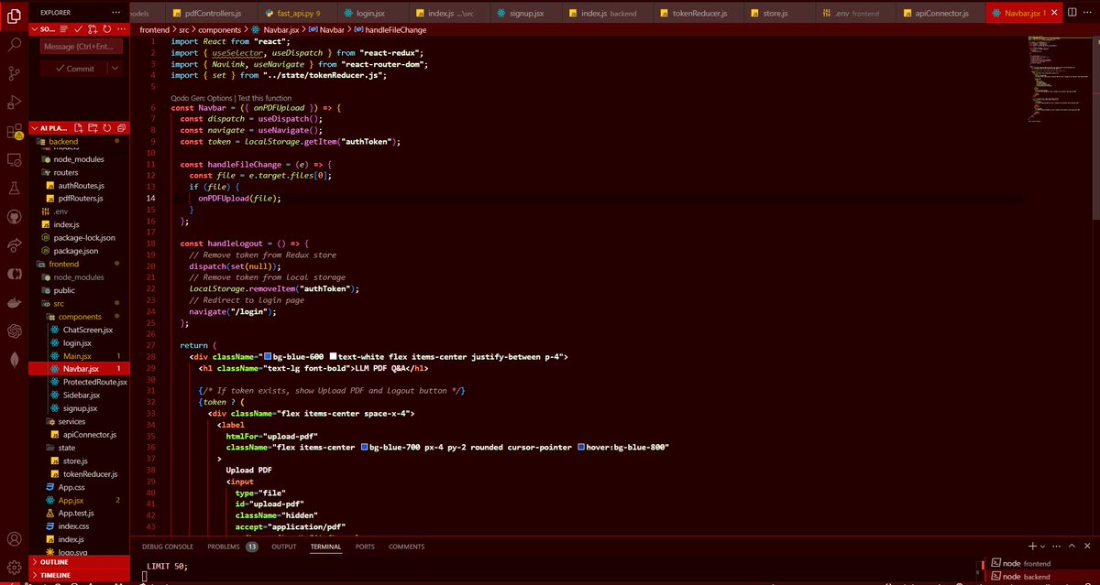Expand the TIMELINE section
1100x585 pixels.
pos(55,575)
